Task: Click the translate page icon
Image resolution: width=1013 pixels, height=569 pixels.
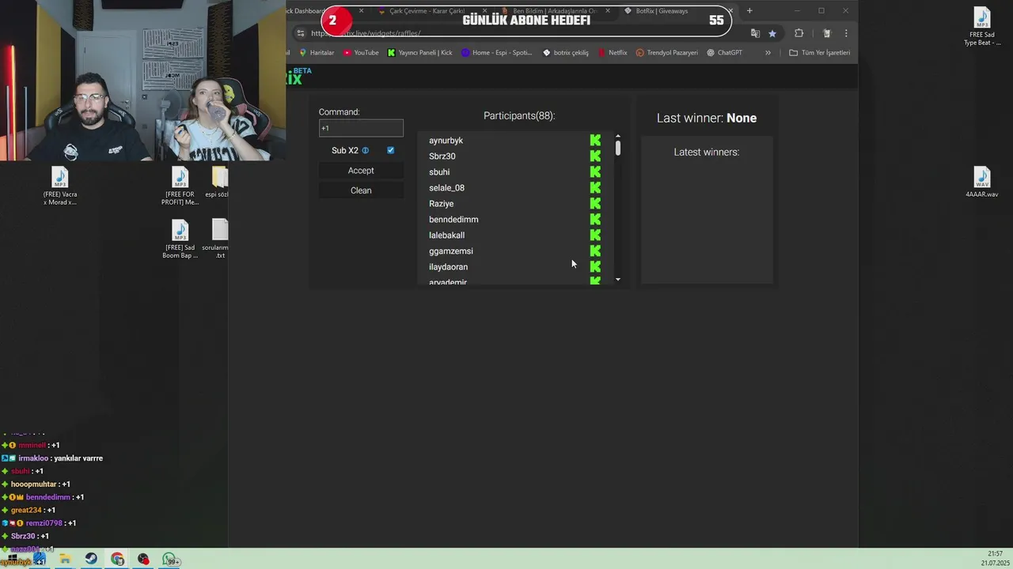Action: (x=755, y=33)
